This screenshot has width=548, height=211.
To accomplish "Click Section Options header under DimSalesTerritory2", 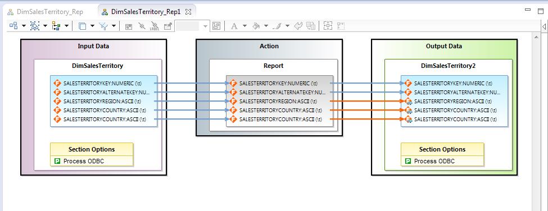I will pos(442,149).
